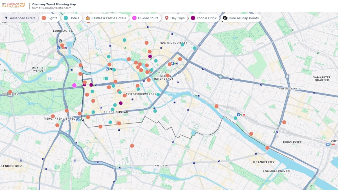Open the Advanced Filters panel
338x190 pixels.
coord(20,18)
